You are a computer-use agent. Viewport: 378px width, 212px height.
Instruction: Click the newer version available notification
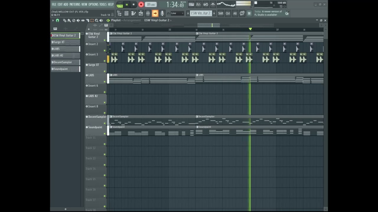268,13
